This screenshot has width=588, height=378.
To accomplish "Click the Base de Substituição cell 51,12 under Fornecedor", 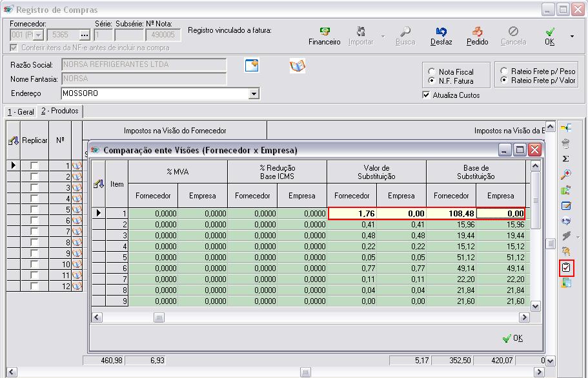I will point(452,258).
